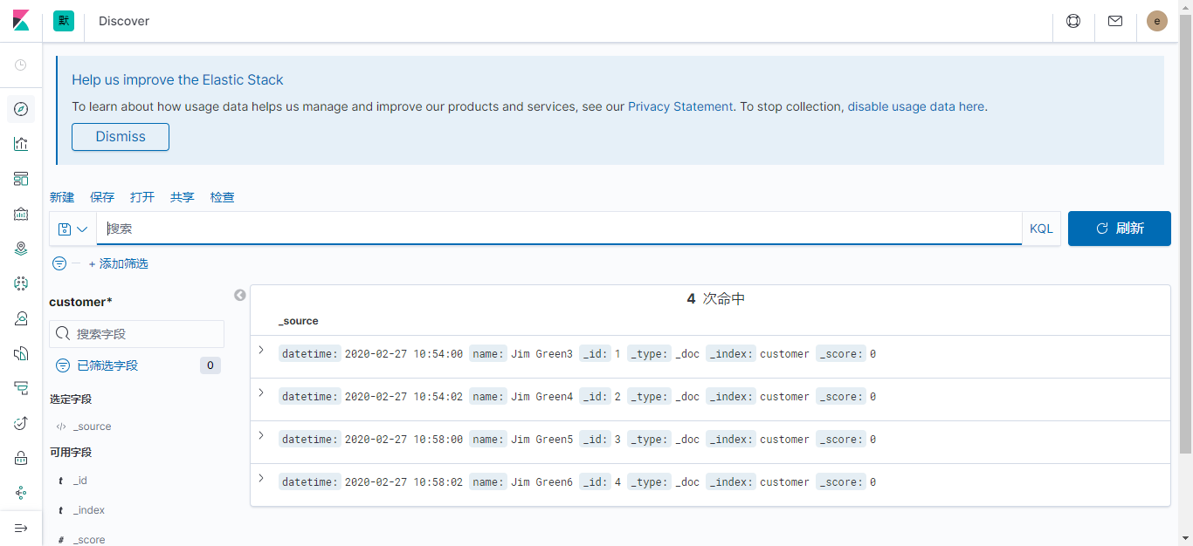This screenshot has width=1193, height=546.
Task: Click the name value Jim Green3
Action: tap(542, 354)
